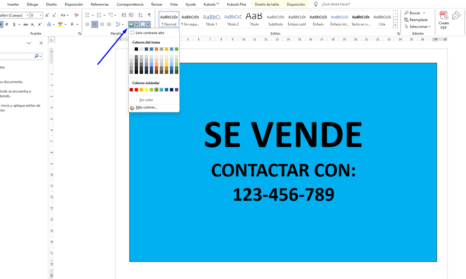This screenshot has height=279, width=466.
Task: Click the sort A-Z icon
Action: coord(140,15)
